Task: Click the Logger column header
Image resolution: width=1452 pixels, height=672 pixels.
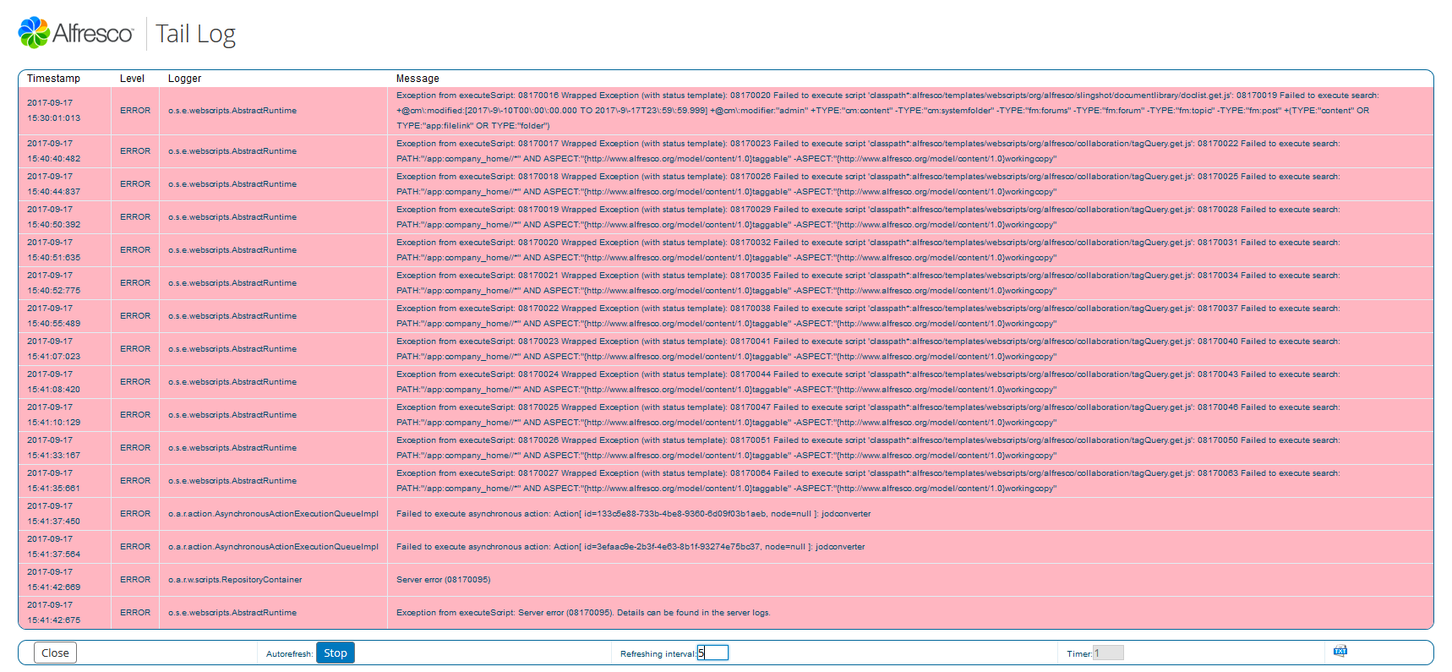Action: (184, 79)
